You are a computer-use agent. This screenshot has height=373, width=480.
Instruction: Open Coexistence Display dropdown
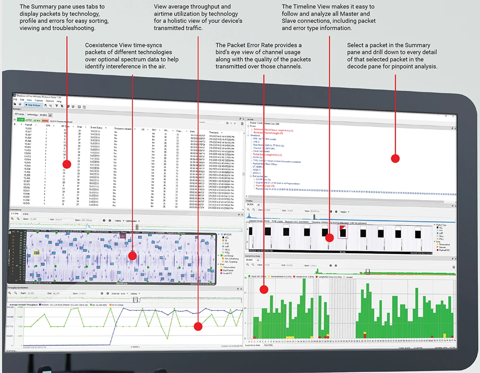coord(120,221)
